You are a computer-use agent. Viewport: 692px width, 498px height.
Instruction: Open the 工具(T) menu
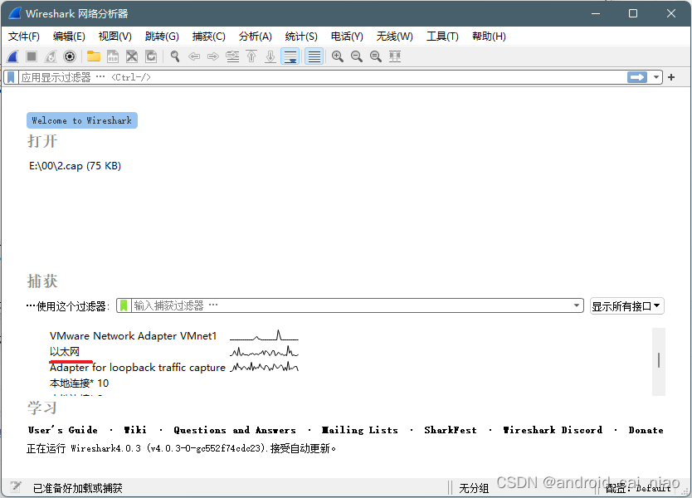[442, 37]
